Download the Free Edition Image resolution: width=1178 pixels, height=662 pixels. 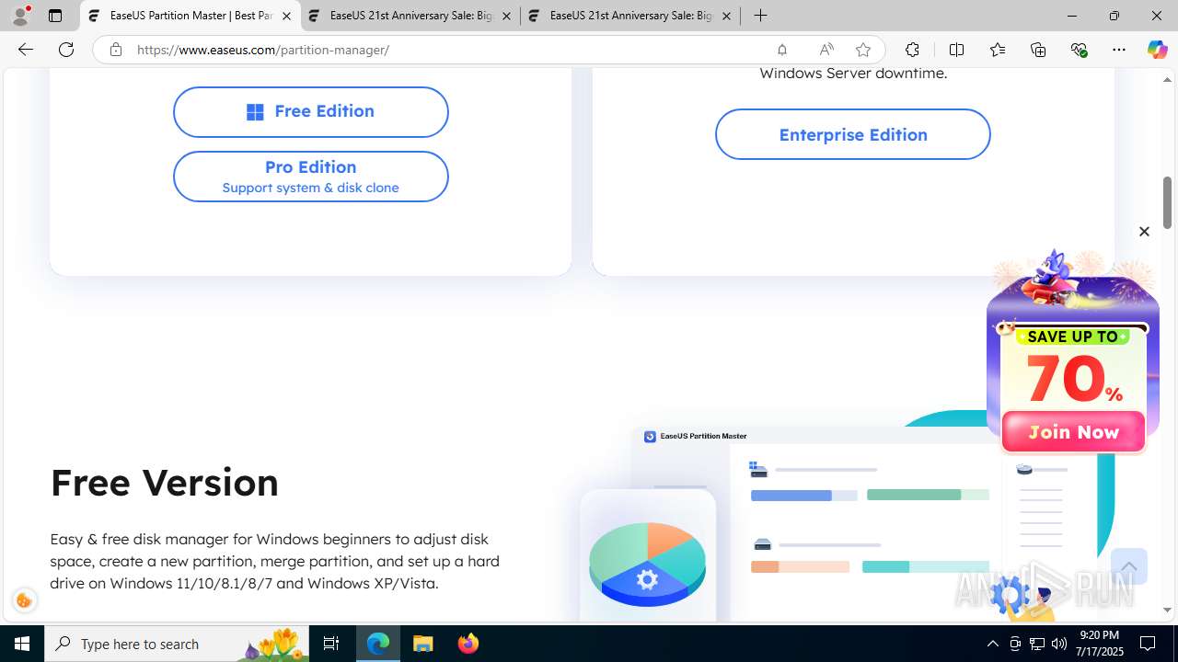pos(310,112)
